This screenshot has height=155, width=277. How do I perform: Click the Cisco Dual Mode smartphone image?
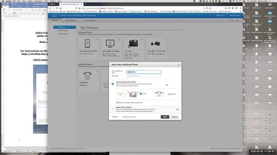click(87, 43)
